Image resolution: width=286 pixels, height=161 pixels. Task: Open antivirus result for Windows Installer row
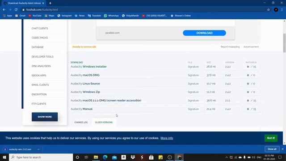click(252, 67)
